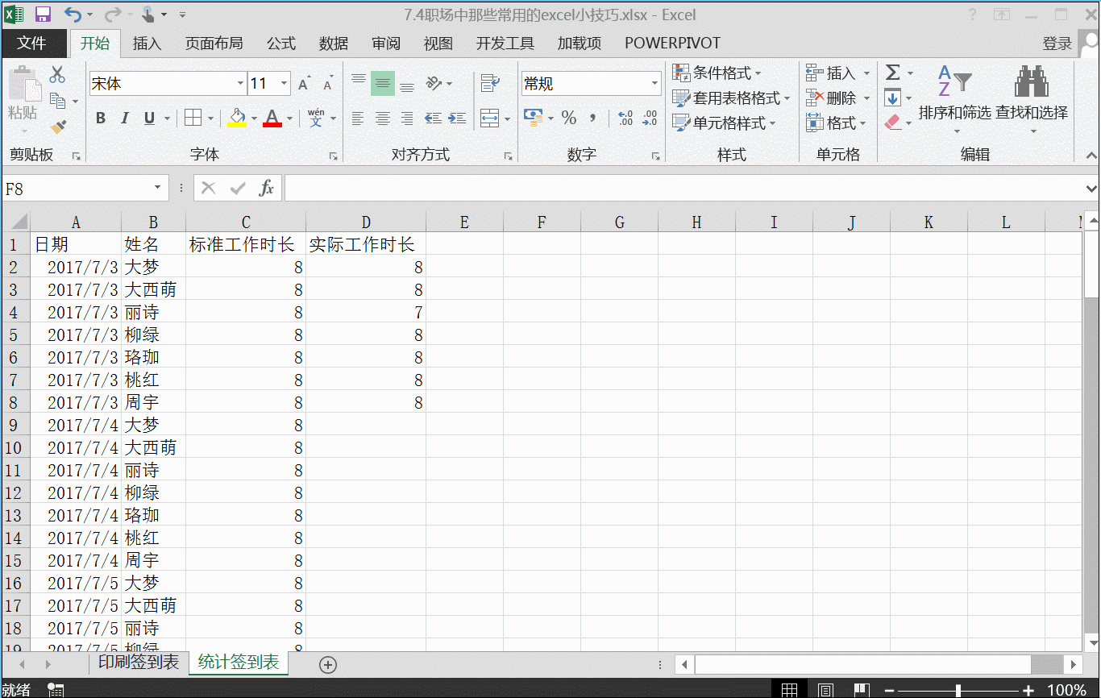Expand the formula bar
Screen dimensions: 1101x698
[1091, 189]
